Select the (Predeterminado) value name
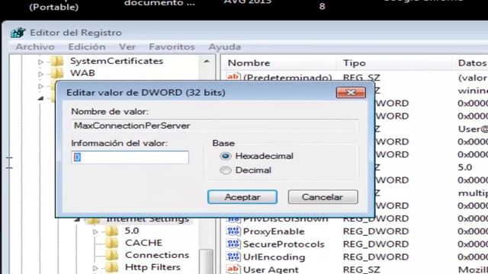 point(287,77)
